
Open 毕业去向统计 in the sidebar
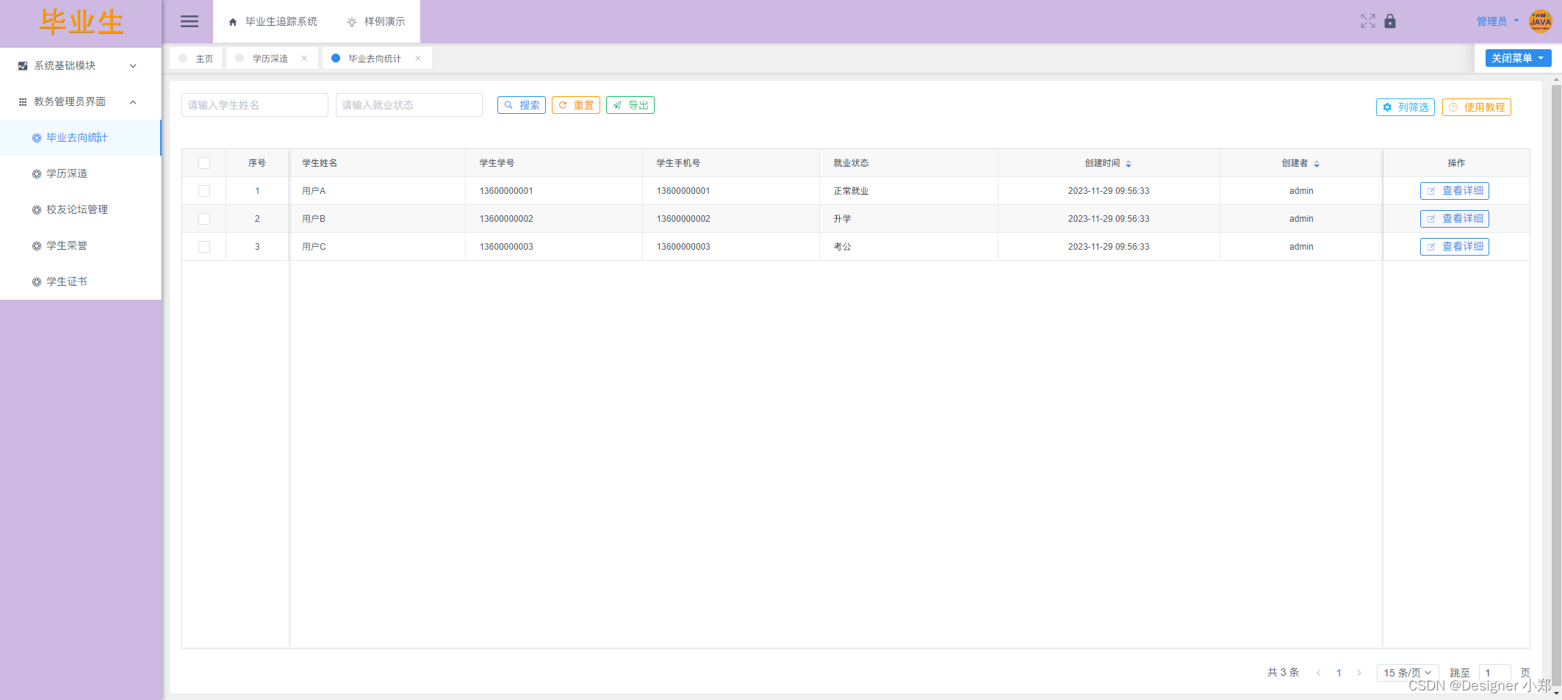pyautogui.click(x=81, y=137)
